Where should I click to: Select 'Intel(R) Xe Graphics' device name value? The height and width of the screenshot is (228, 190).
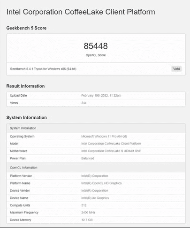95,198
